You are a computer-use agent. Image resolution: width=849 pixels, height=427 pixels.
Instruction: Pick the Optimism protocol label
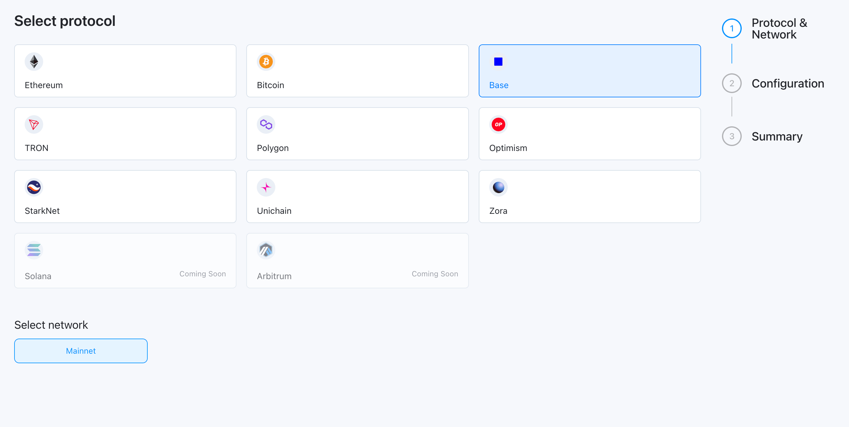(x=508, y=148)
